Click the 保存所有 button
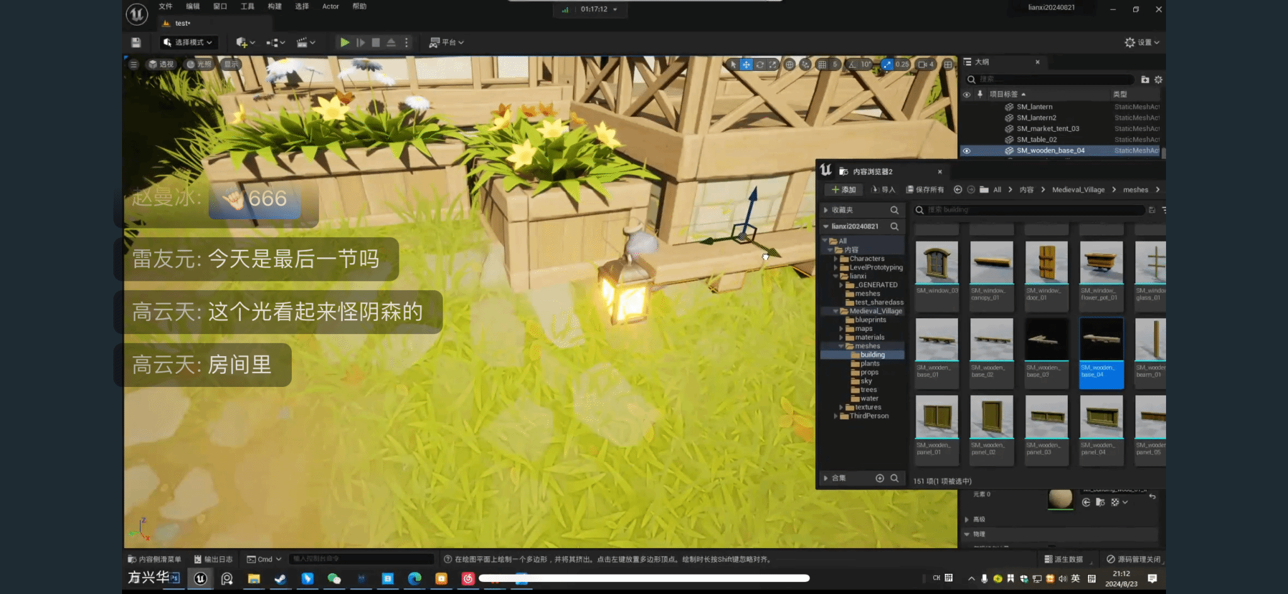The image size is (1288, 594). click(x=925, y=189)
